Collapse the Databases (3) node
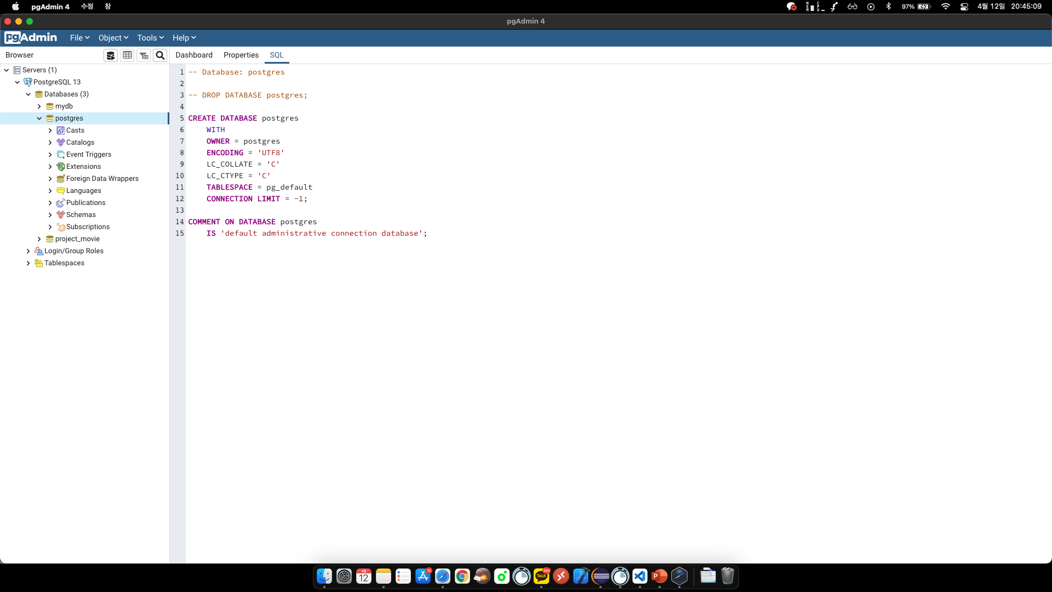1052x592 pixels. click(28, 94)
